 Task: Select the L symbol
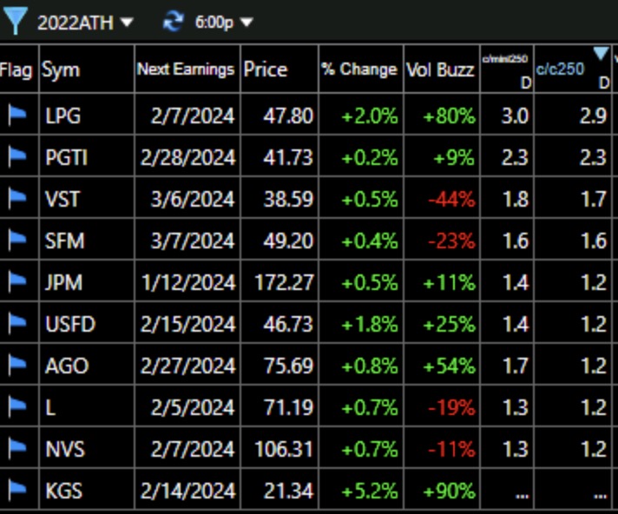point(50,408)
